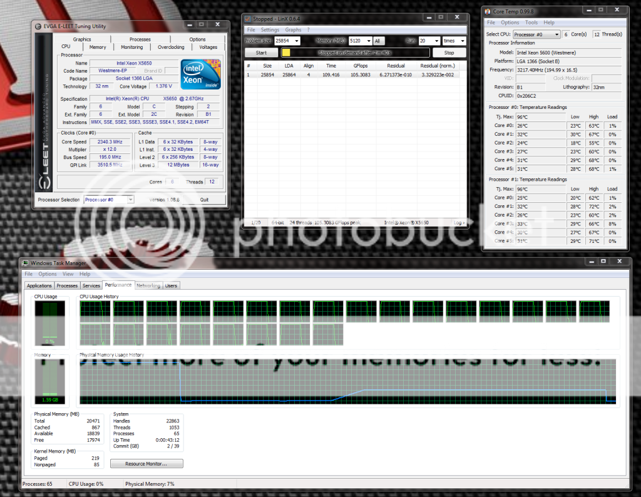Switch to the Memory tab in E-LEET
Screen dimensions: 641x497
coord(98,47)
